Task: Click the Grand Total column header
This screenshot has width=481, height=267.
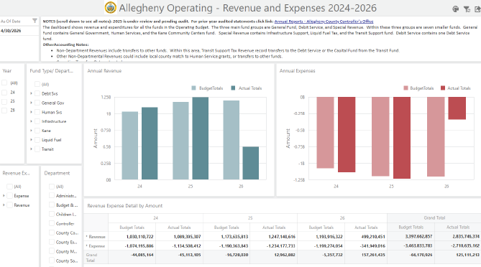Action: coord(434,218)
